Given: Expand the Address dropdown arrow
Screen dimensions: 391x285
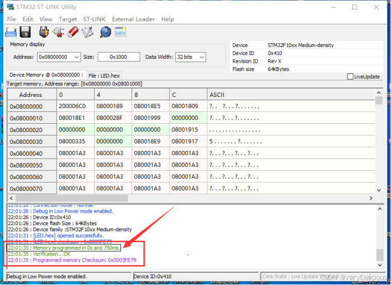Looking at the screenshot, I should click(x=77, y=57).
